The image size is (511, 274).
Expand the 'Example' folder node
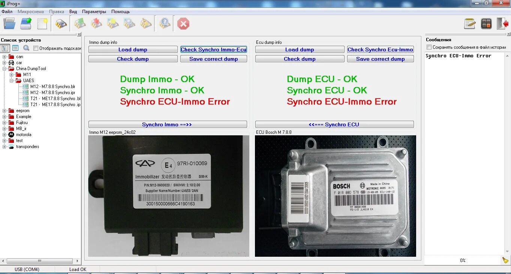4,117
